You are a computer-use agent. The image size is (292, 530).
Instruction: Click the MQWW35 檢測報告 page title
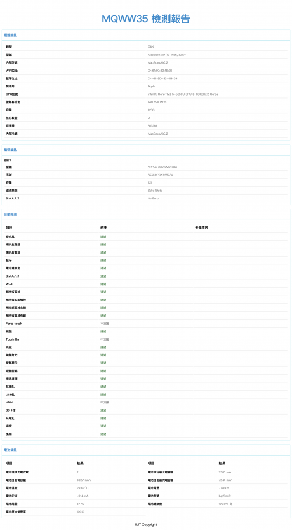click(x=145, y=19)
